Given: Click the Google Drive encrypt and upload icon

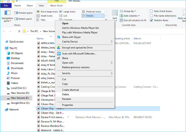Looking at the screenshot, I should tap(59, 47).
